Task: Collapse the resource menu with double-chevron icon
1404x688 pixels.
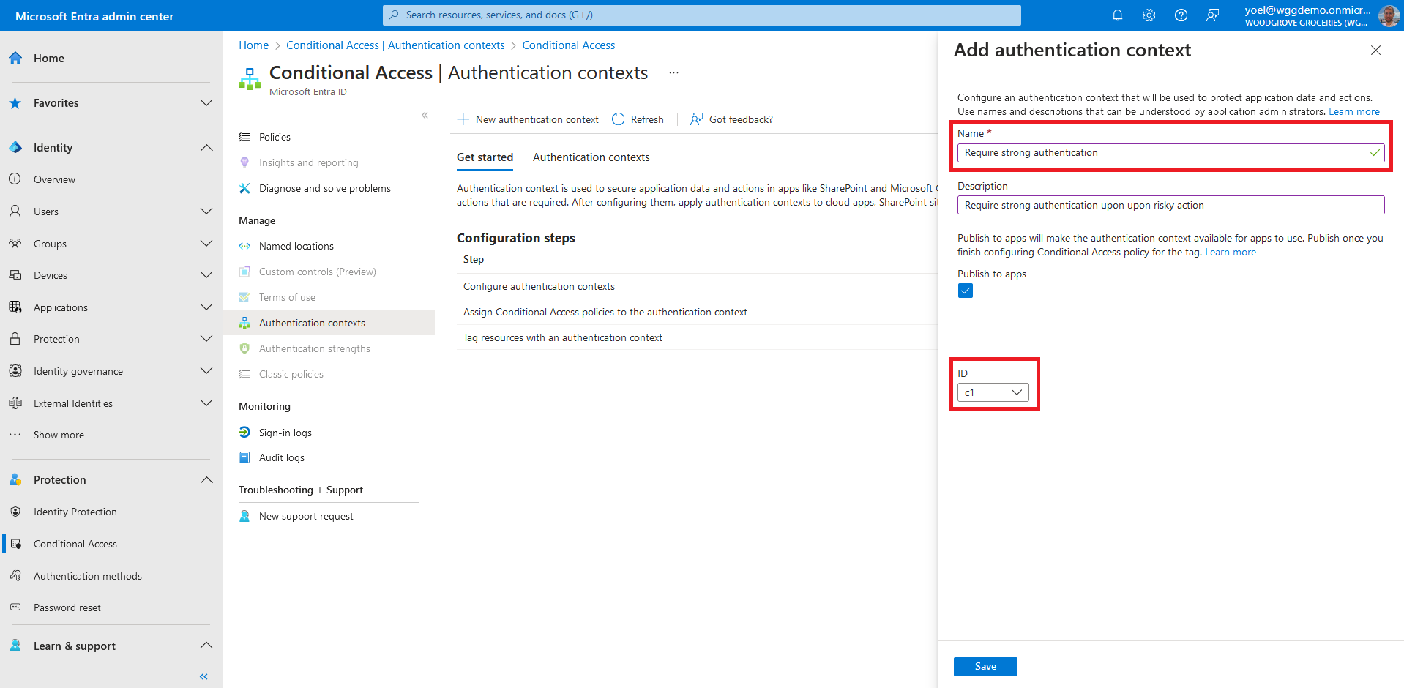Action: click(425, 116)
